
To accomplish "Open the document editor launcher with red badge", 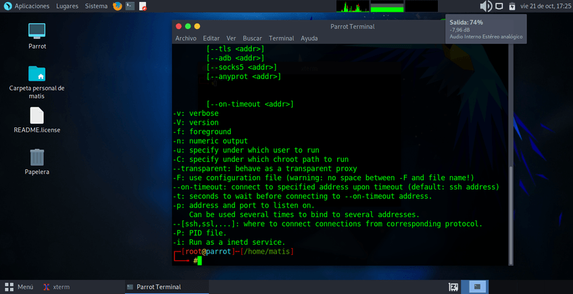I will tap(143, 6).
